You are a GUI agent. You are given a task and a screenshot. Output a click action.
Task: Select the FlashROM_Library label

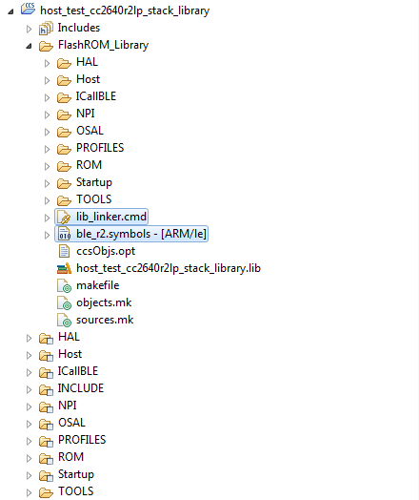103,45
